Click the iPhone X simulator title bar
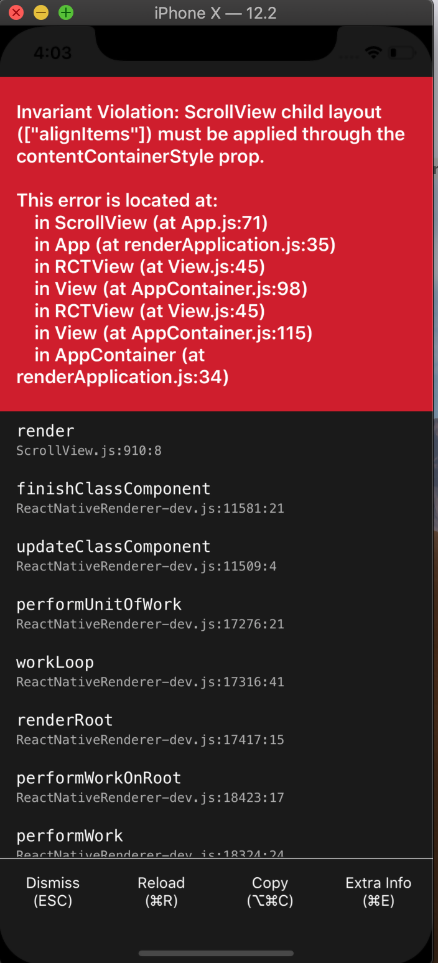The width and height of the screenshot is (438, 963). tap(216, 12)
